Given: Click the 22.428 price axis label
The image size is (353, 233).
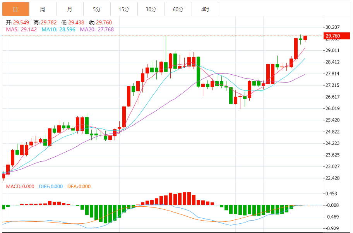Looking at the screenshot, I should [332, 178].
